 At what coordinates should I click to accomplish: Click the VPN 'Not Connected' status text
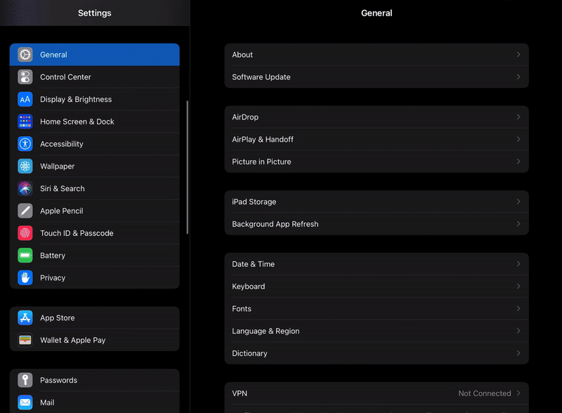pyautogui.click(x=485, y=393)
